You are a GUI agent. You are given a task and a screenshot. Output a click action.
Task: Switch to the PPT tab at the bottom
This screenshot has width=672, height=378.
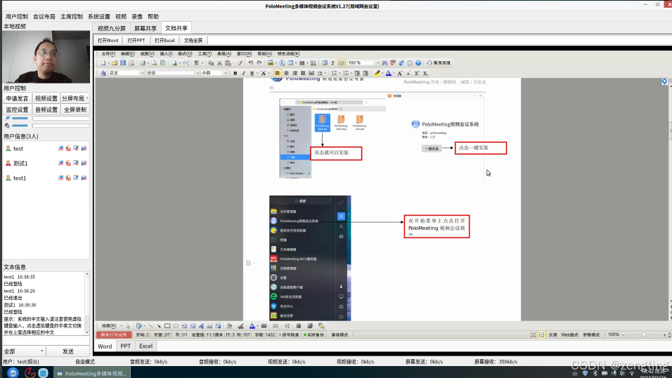(125, 346)
